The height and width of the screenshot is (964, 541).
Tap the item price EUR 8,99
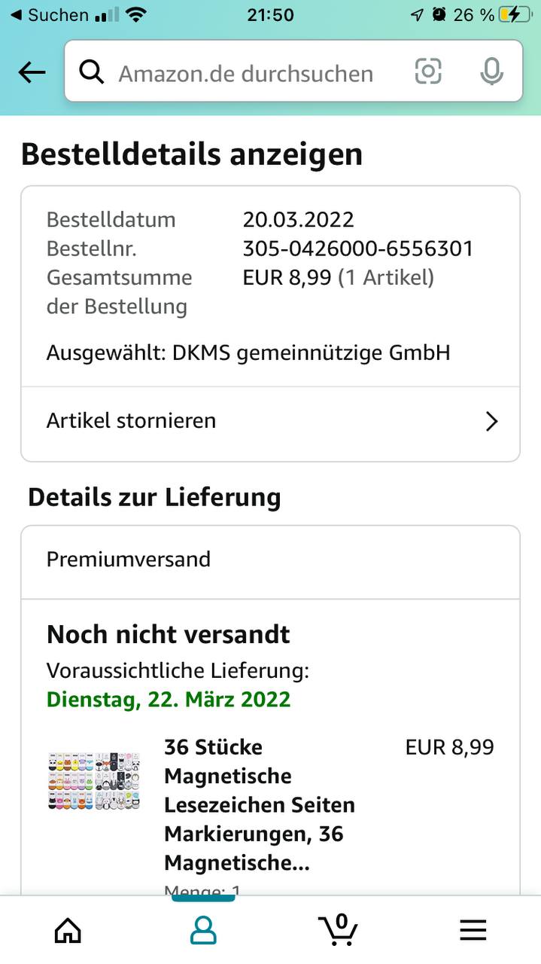[x=450, y=747]
